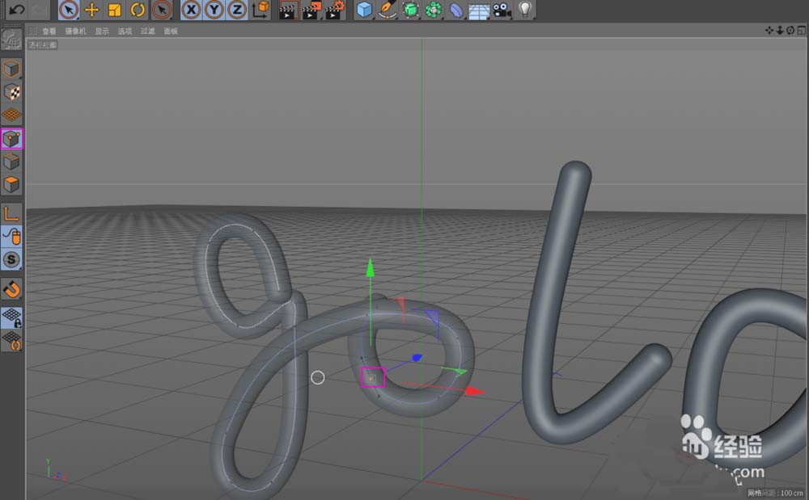This screenshot has width=809, height=500.
Task: Add a Light object bulb
Action: tap(526, 10)
